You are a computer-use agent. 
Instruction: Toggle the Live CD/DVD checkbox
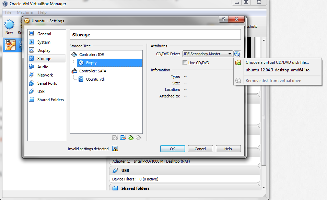point(185,63)
